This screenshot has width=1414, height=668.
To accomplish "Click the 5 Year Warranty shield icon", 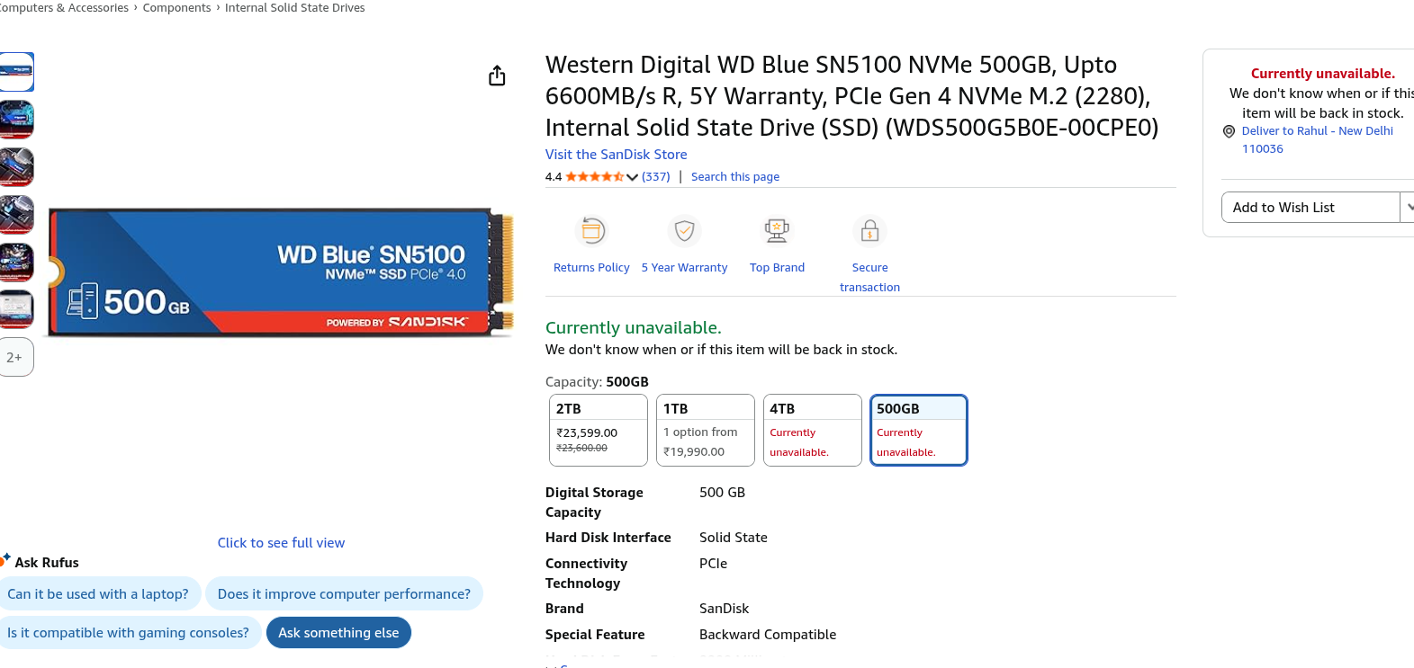I will pyautogui.click(x=684, y=231).
